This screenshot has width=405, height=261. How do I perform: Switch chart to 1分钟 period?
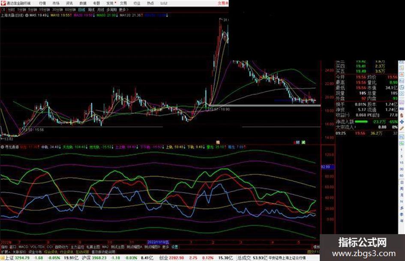(x=21, y=10)
